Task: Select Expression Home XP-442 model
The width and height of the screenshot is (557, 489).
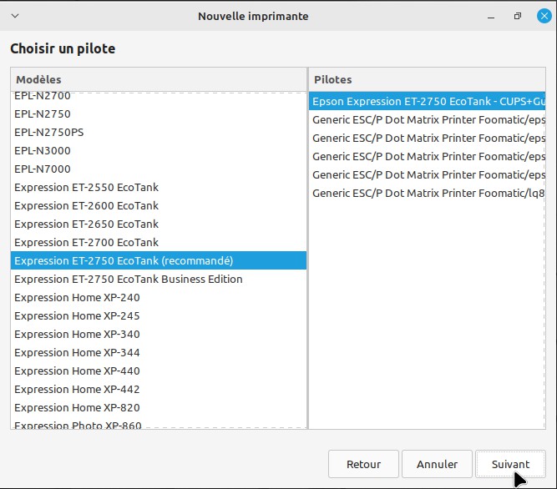Action: pos(159,390)
